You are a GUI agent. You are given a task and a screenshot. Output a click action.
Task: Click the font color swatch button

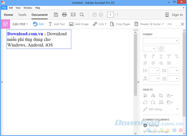(x=161, y=49)
